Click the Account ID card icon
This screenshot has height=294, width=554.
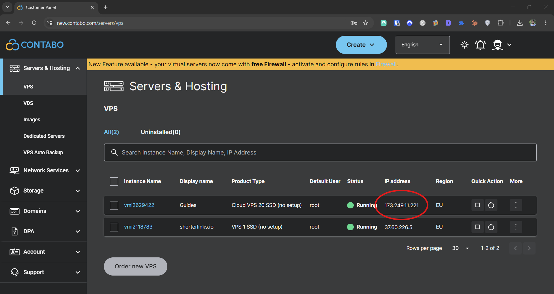pos(14,252)
